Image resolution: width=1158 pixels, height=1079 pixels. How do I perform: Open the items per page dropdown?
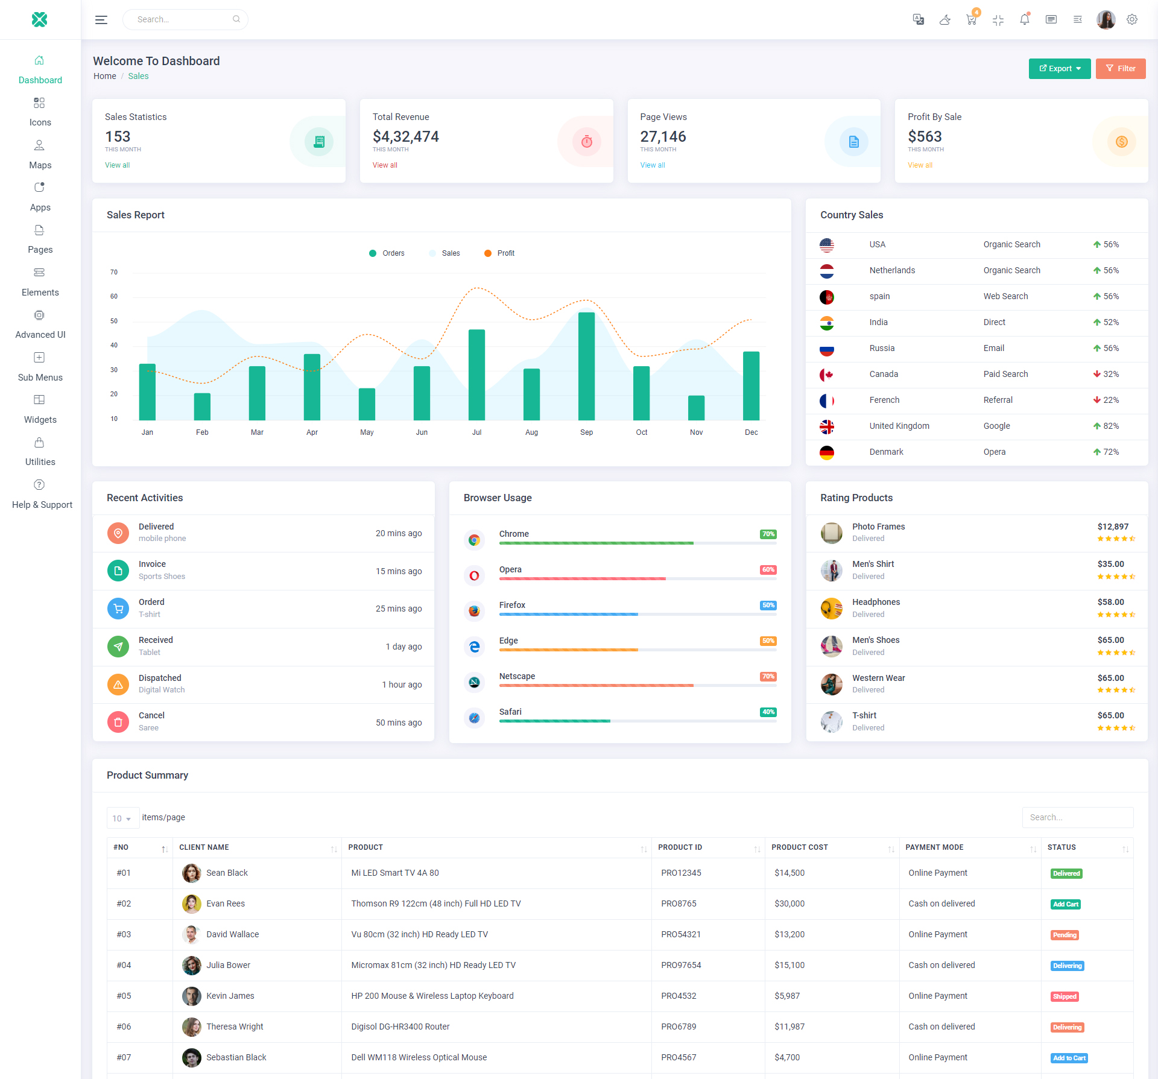point(122,818)
